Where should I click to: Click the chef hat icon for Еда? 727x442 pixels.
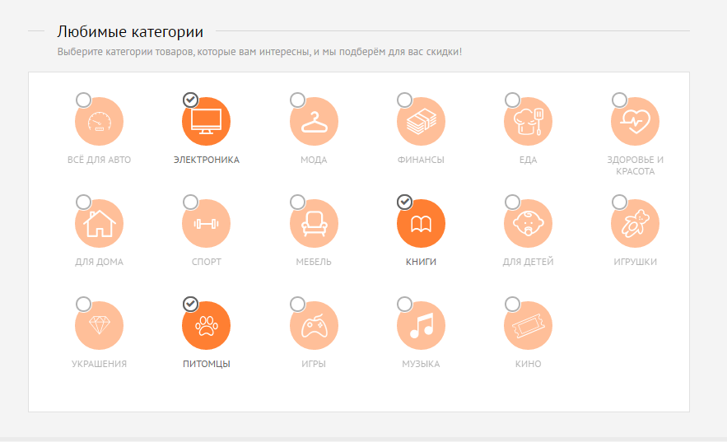528,121
